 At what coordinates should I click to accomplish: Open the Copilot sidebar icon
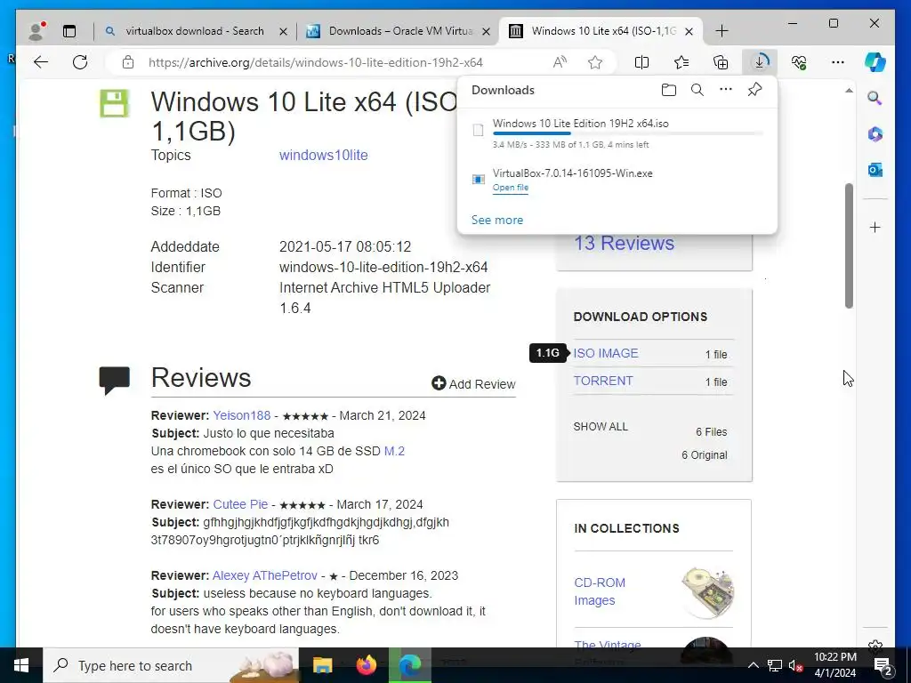[x=875, y=62]
